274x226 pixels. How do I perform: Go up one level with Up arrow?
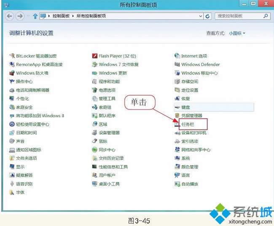click(x=35, y=16)
